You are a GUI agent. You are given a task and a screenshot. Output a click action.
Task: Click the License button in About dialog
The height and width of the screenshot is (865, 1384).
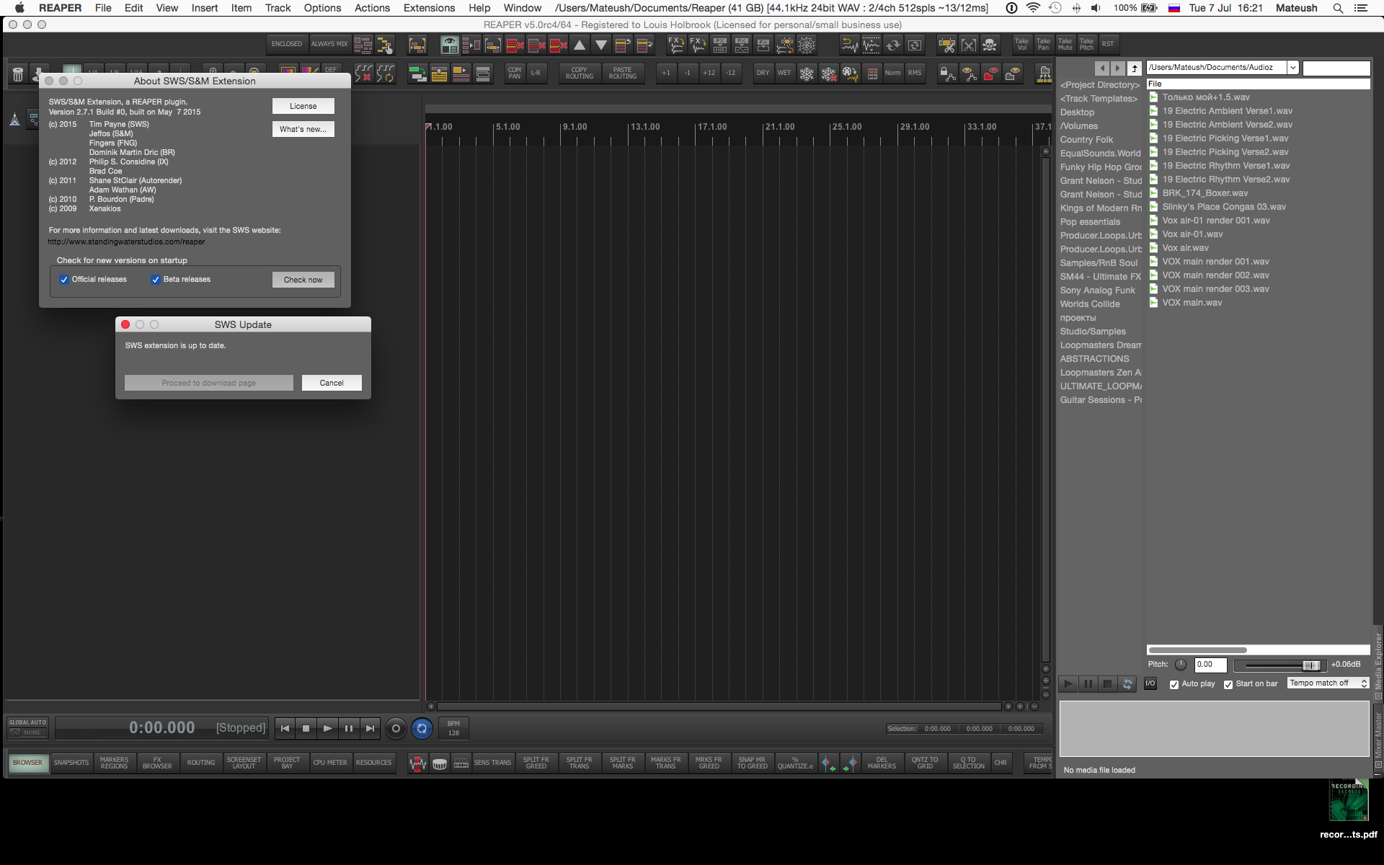303,106
